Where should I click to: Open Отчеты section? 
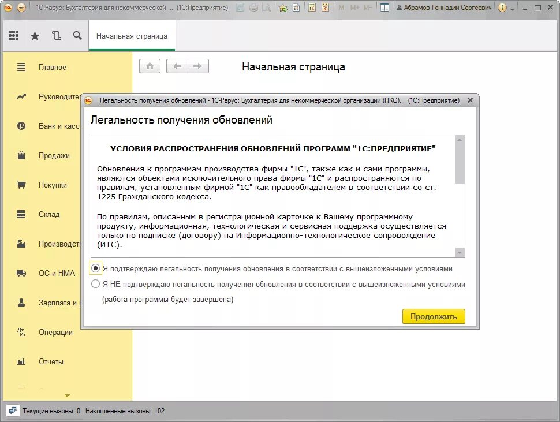pos(51,361)
